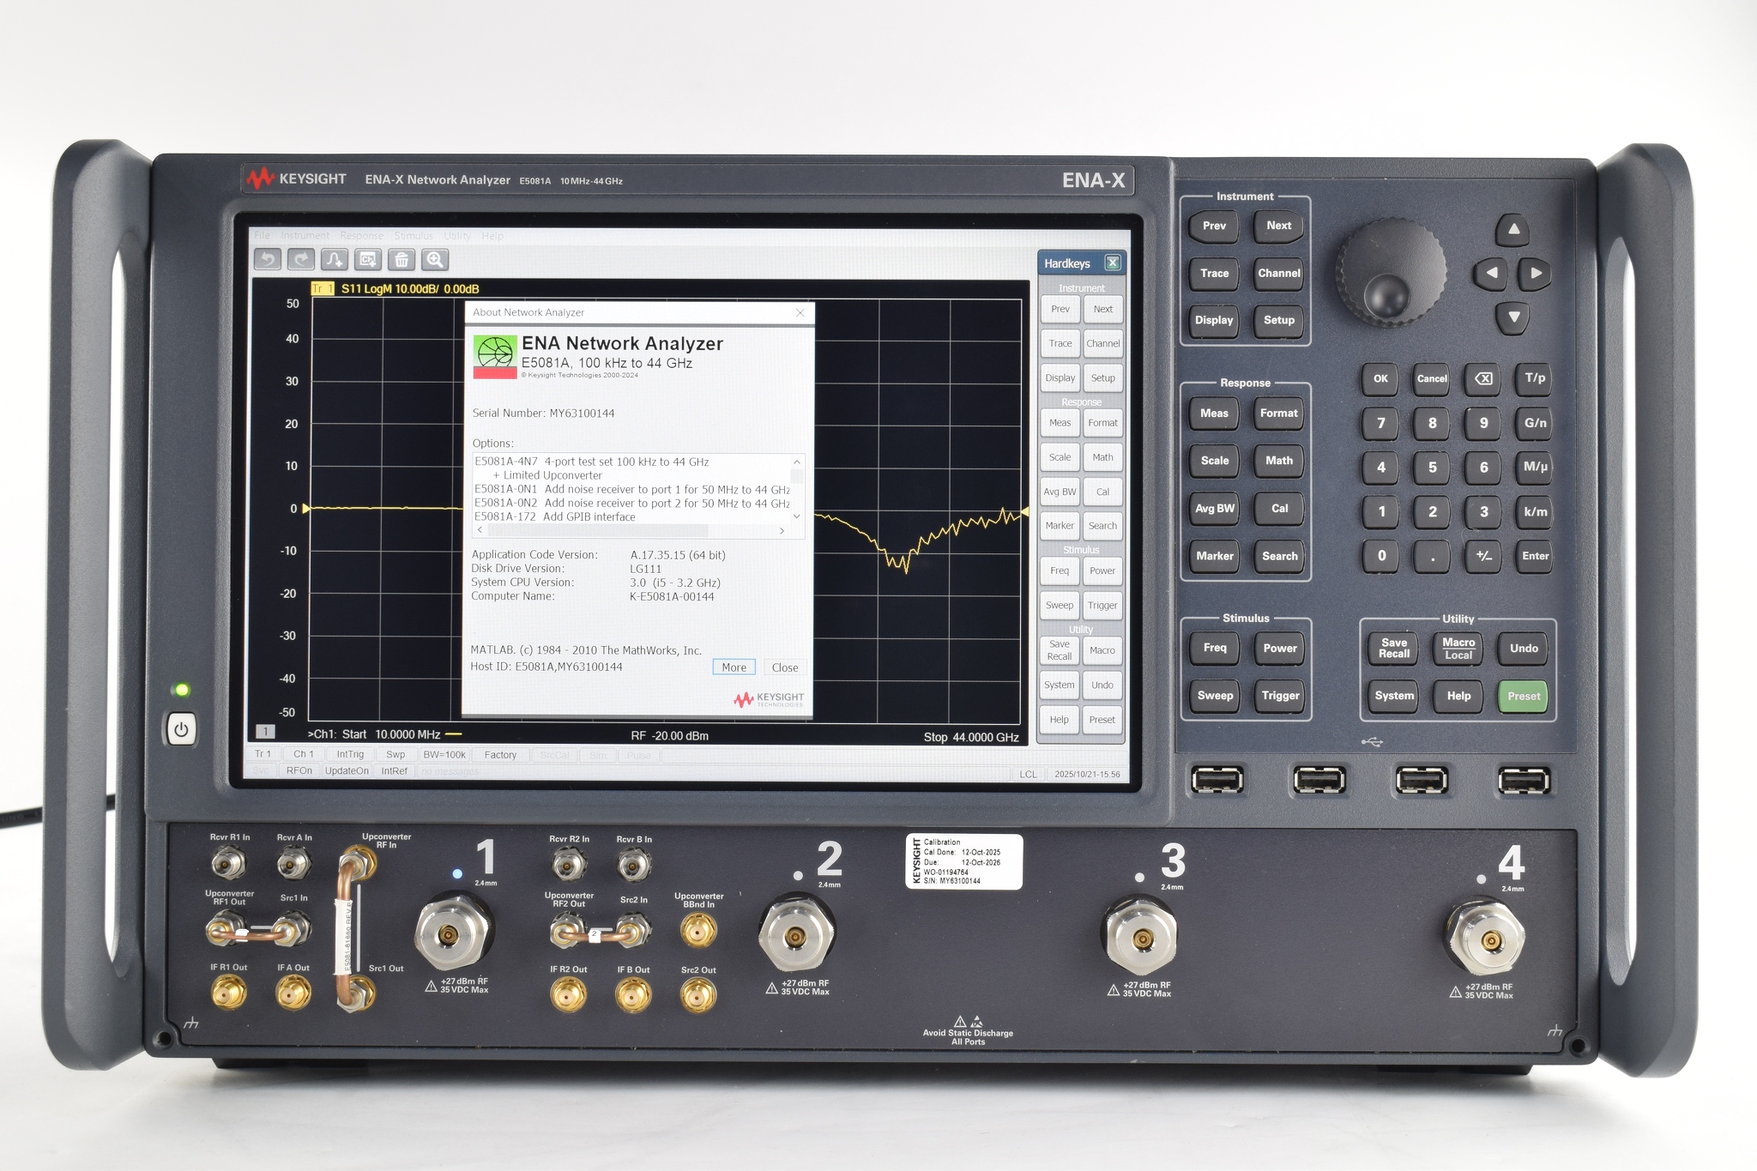This screenshot has width=1757, height=1171.
Task: Click the BW=100k status bar field
Action: click(x=444, y=755)
